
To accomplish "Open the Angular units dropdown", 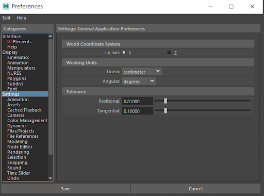I will coord(139,81).
